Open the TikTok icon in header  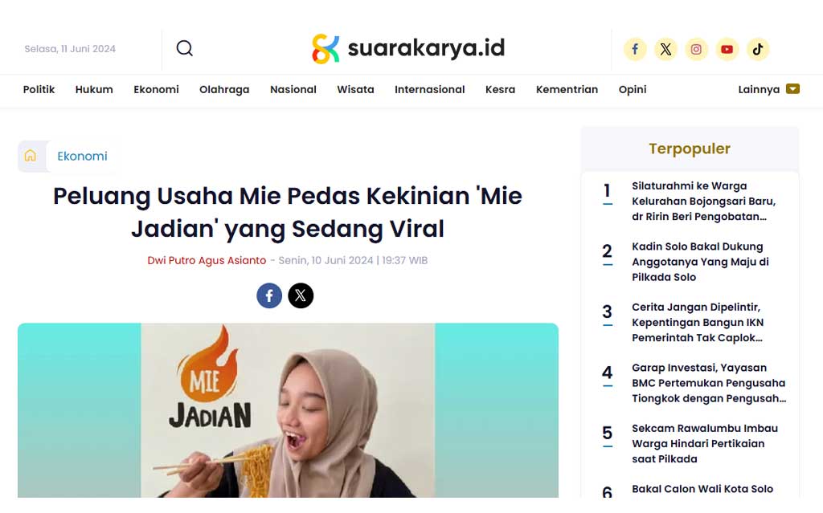757,49
